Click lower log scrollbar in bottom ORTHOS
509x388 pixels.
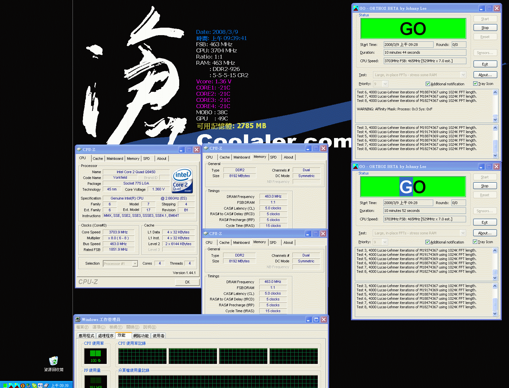point(495,300)
